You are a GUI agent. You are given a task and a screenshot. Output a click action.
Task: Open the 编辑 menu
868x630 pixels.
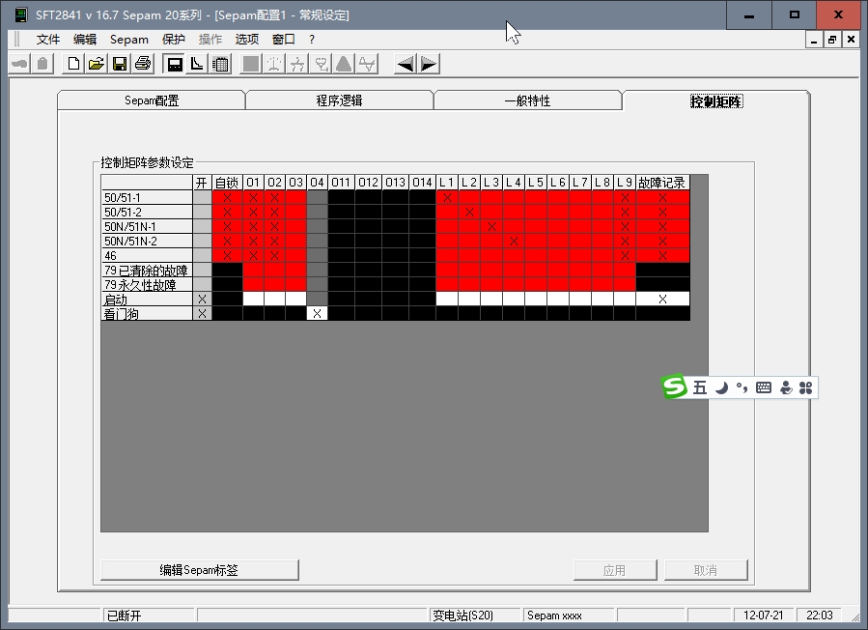point(85,40)
